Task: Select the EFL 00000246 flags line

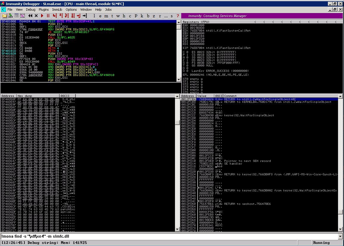Action: [216, 75]
